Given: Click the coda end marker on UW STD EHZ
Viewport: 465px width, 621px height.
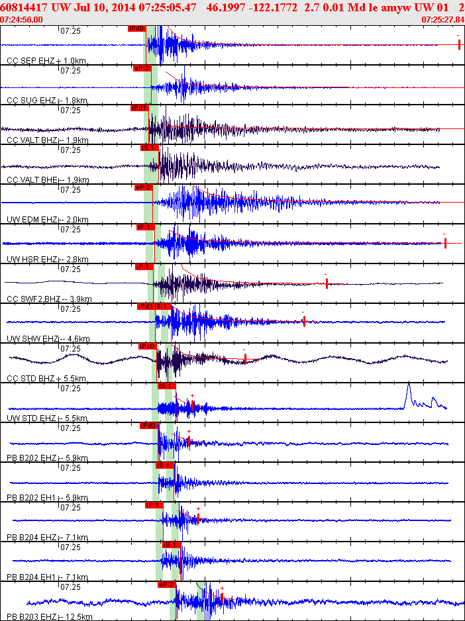Looking at the screenshot, I should 192,405.
